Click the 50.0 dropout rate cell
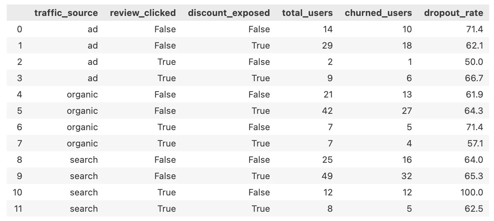 click(x=474, y=62)
